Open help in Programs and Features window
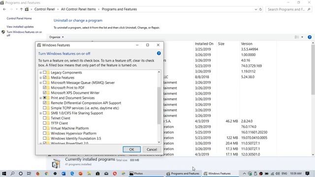Viewport: 315px width, 177px height. [x=310, y=37]
